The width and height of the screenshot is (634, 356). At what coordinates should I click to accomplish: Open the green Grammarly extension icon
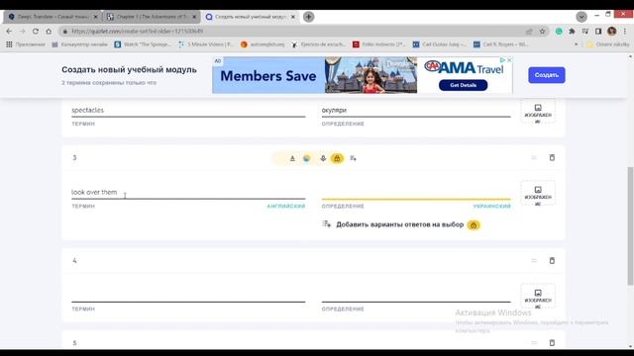(559, 31)
